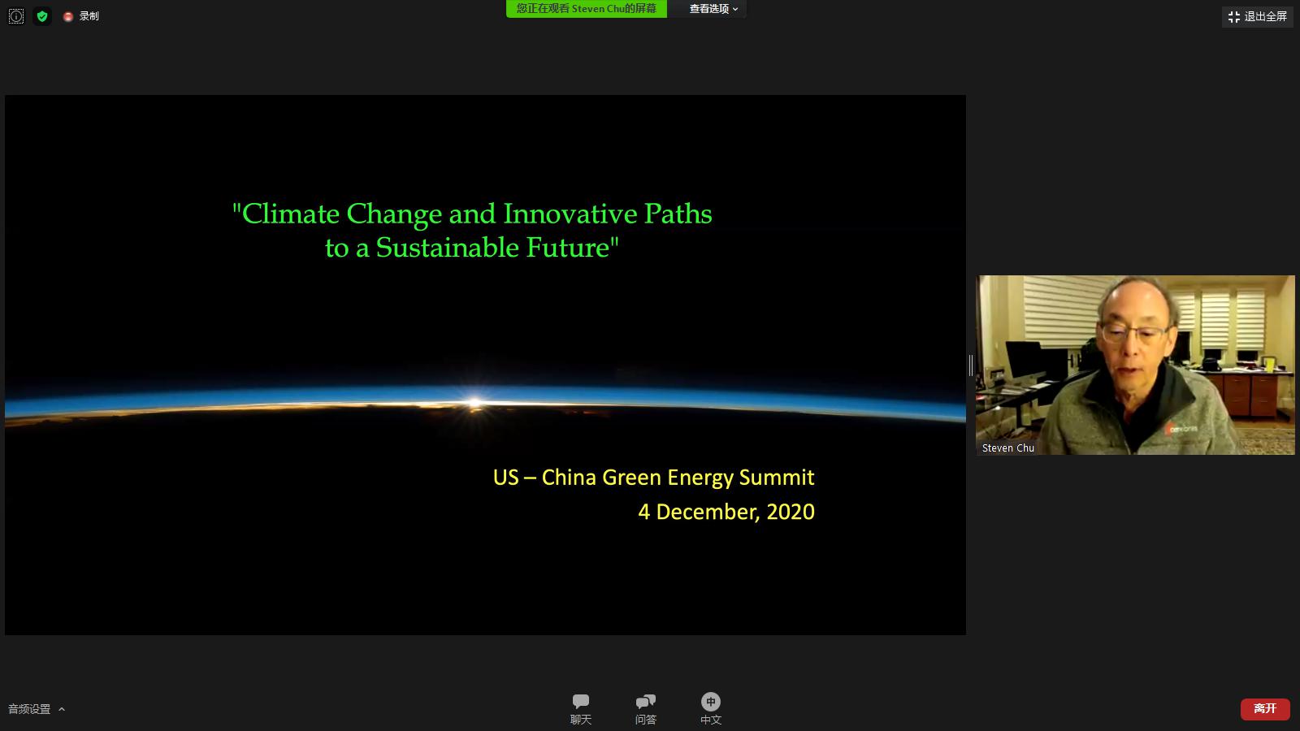Click the green screen-sharing notification banner
Image resolution: width=1300 pixels, height=731 pixels.
tap(586, 9)
